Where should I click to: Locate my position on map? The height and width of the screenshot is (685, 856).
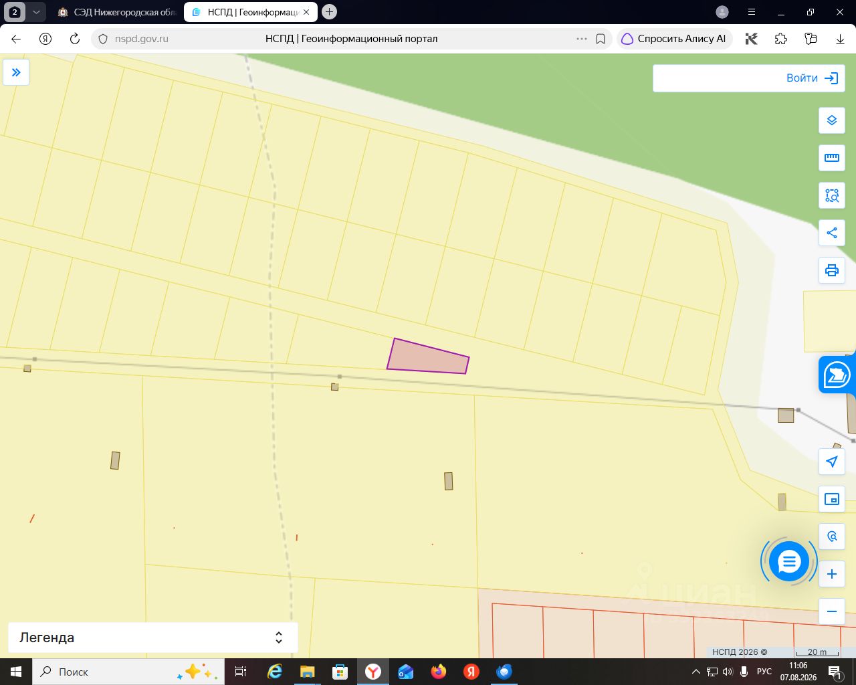(832, 462)
